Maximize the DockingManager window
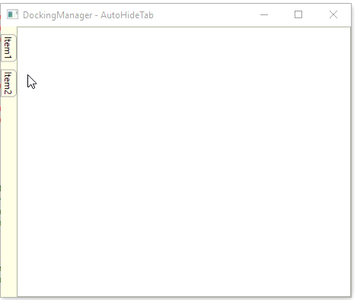The height and width of the screenshot is (300, 357). (298, 14)
